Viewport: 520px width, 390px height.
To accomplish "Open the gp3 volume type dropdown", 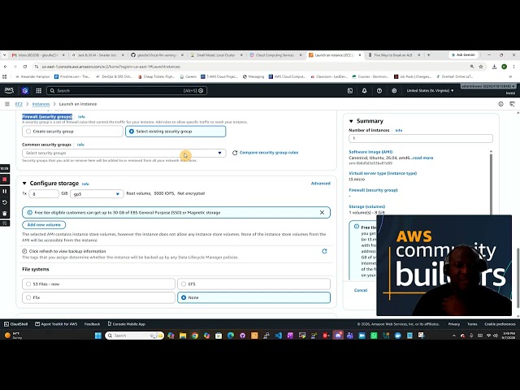I will (97, 193).
